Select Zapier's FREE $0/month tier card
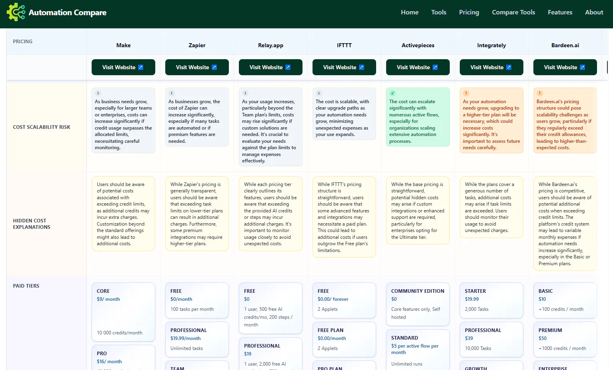Image resolution: width=613 pixels, height=370 pixels. pyautogui.click(x=197, y=300)
